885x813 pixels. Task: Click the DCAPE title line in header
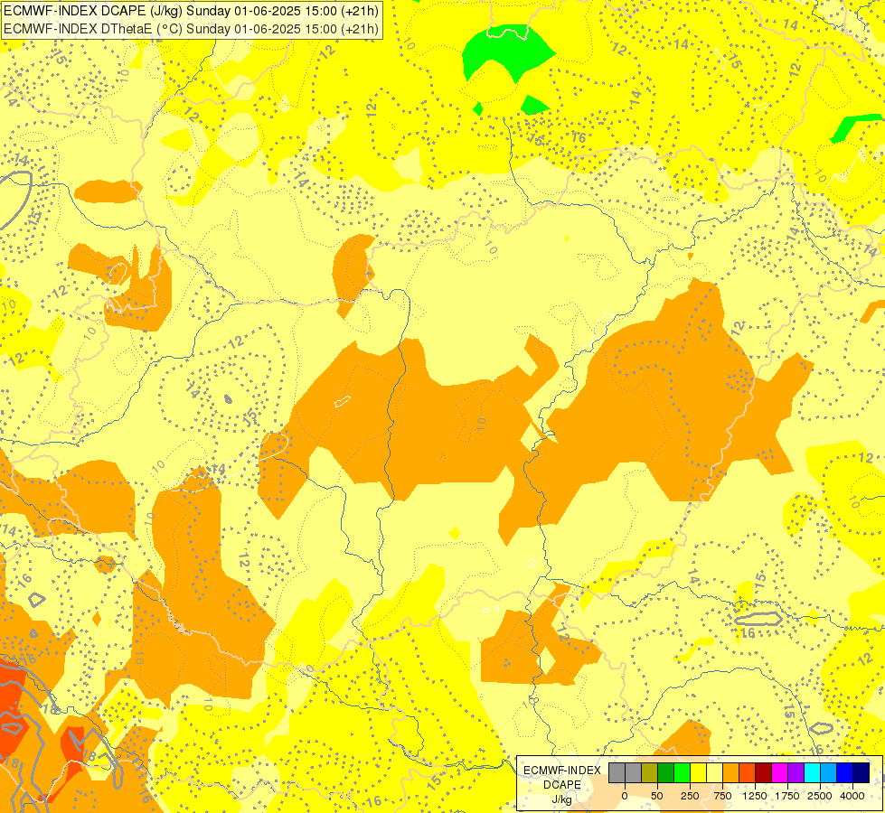(x=192, y=11)
